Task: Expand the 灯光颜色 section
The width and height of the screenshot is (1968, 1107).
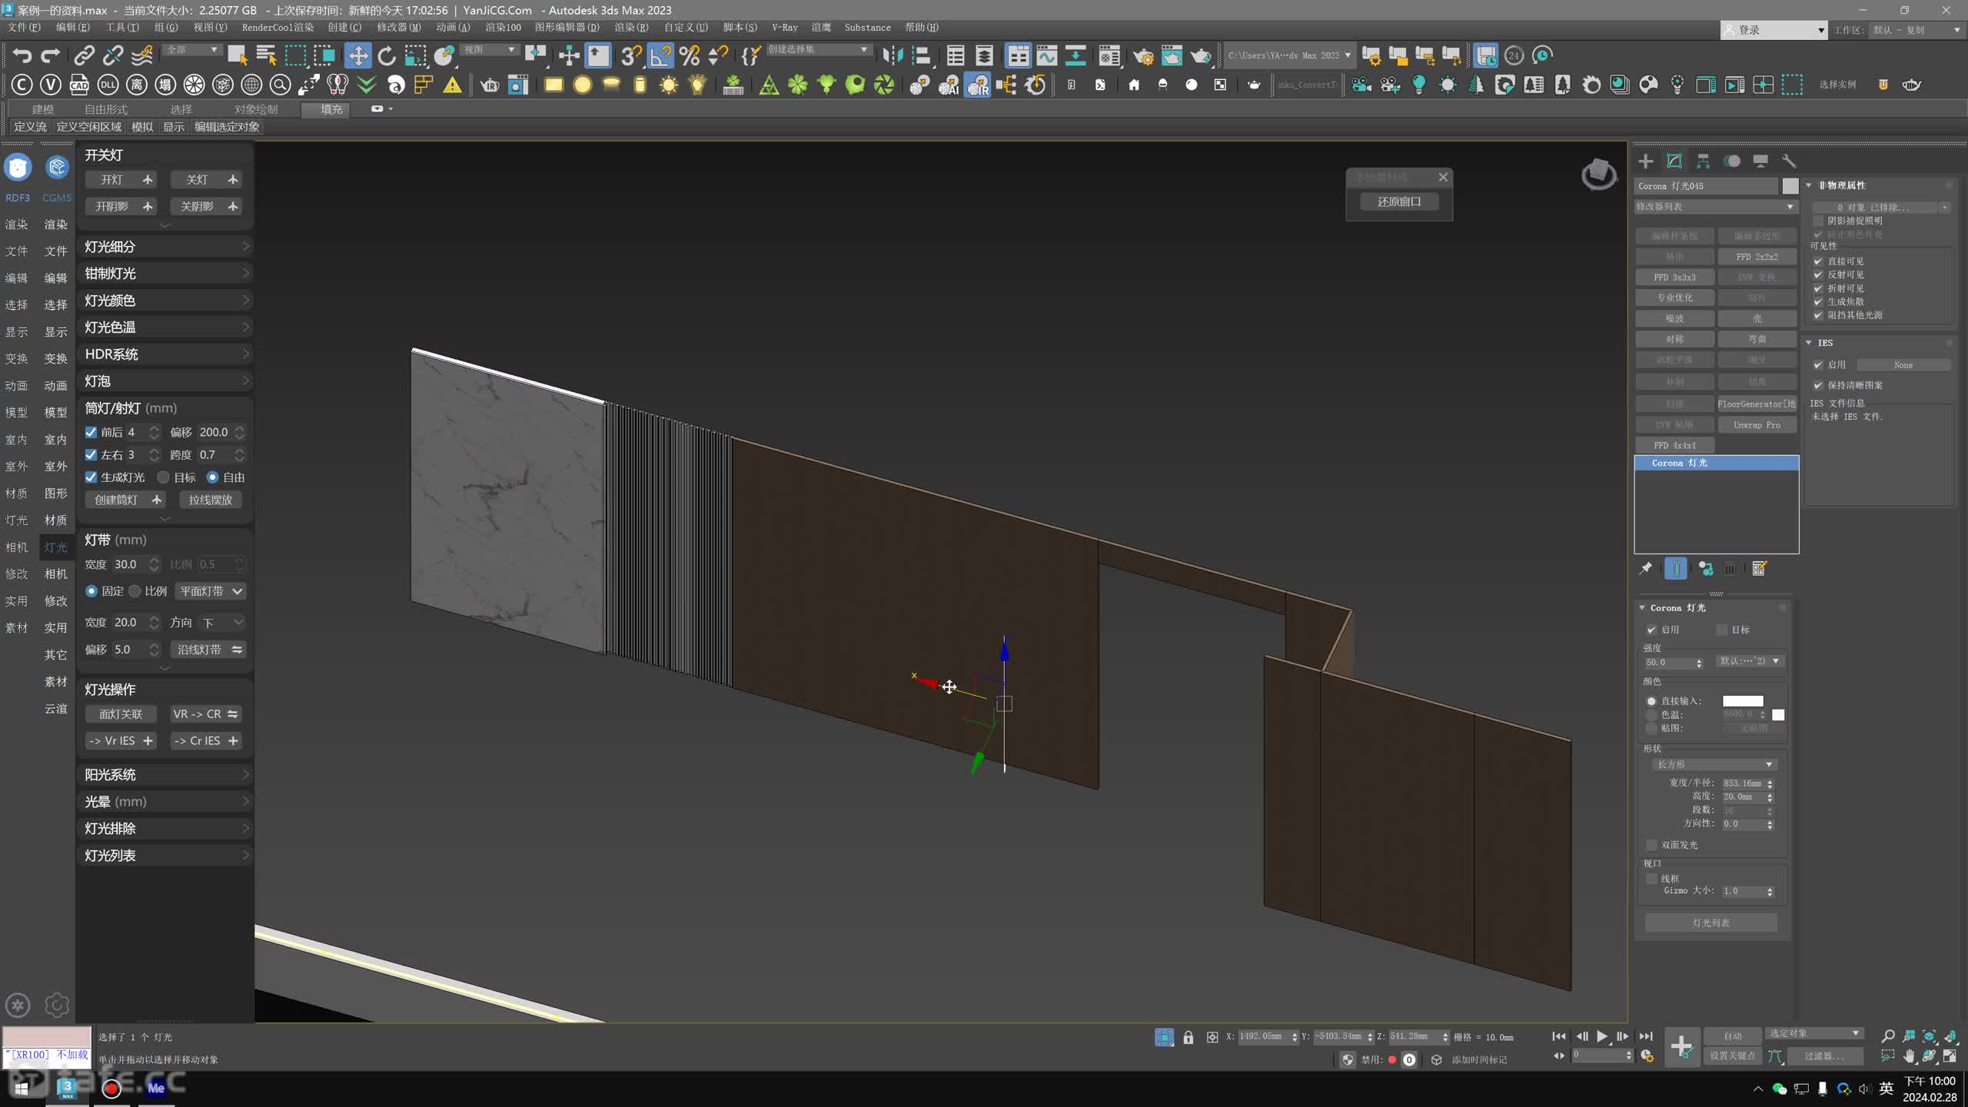Action: tap(166, 300)
